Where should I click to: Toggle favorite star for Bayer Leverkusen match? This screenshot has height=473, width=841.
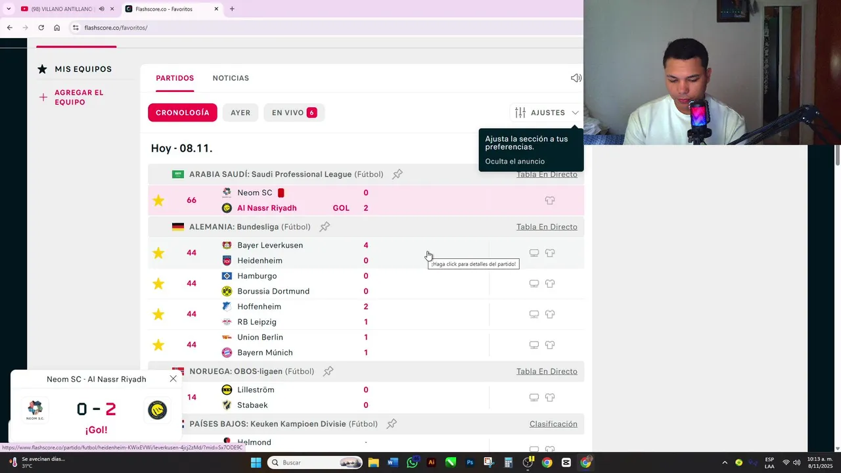(158, 253)
